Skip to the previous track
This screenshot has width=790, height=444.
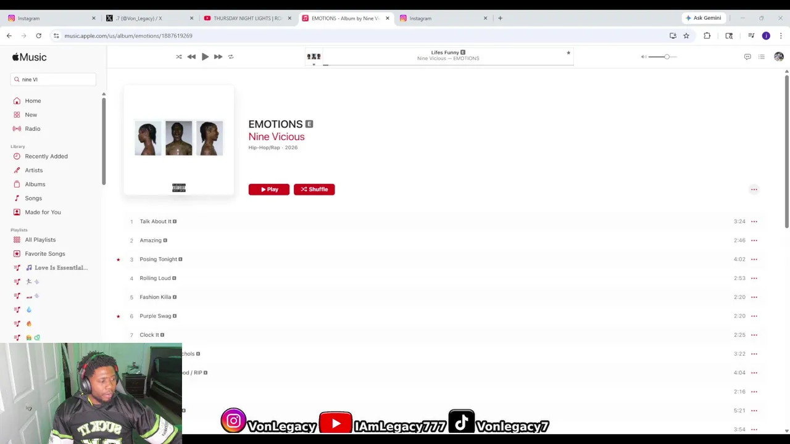coord(191,57)
